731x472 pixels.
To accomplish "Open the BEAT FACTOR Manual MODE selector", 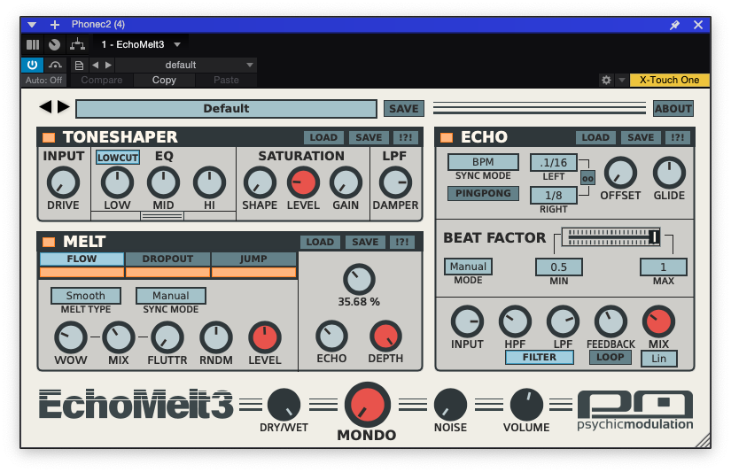I will pos(468,267).
